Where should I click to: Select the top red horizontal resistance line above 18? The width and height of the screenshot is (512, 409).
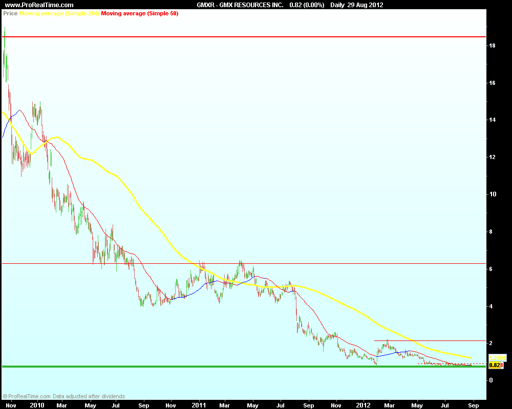[244, 37]
